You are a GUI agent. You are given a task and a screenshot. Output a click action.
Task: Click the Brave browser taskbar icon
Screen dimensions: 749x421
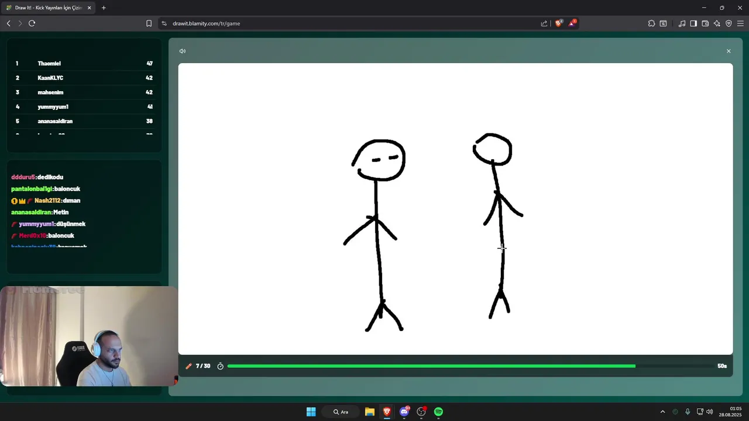(x=387, y=412)
